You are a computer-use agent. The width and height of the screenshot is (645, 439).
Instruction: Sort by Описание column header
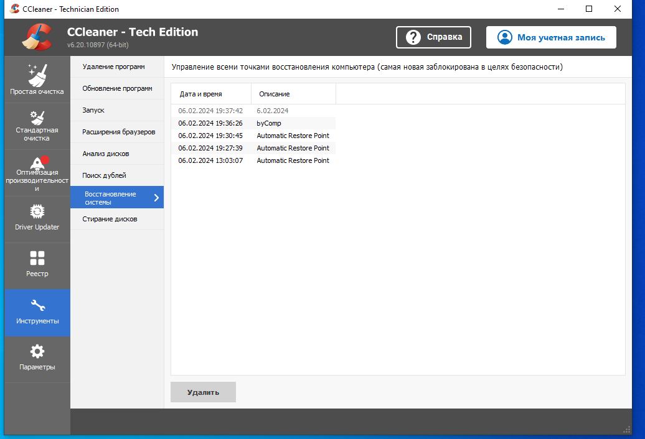coord(294,94)
